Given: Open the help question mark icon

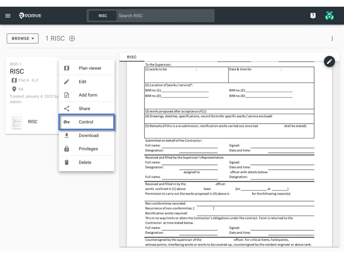Looking at the screenshot, I should [x=313, y=16].
